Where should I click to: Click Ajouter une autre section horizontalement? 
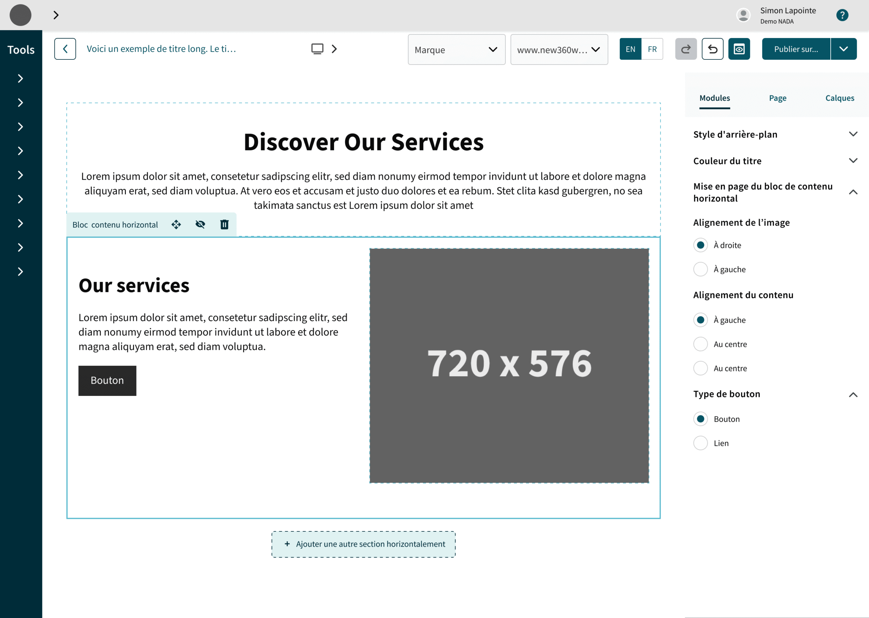(363, 544)
